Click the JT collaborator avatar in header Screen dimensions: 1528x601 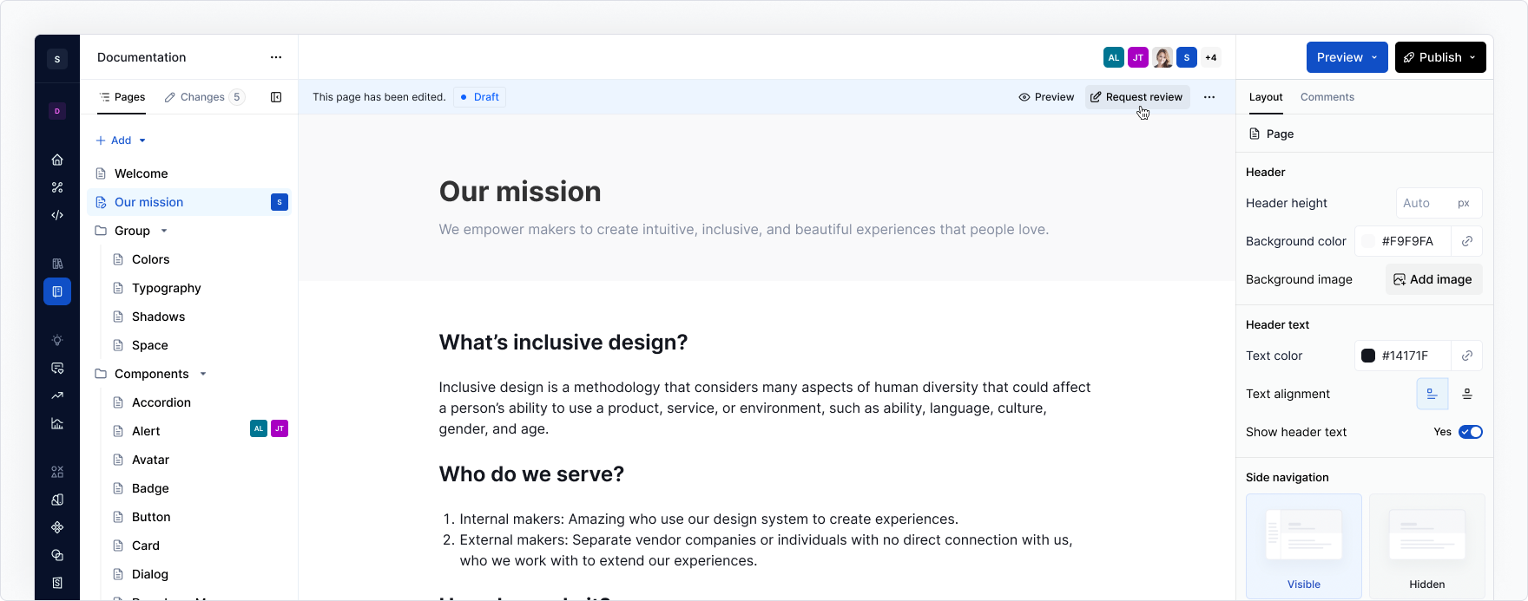[x=1138, y=58]
